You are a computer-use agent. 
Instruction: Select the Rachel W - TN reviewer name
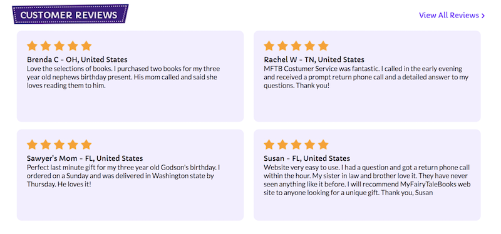(x=314, y=59)
